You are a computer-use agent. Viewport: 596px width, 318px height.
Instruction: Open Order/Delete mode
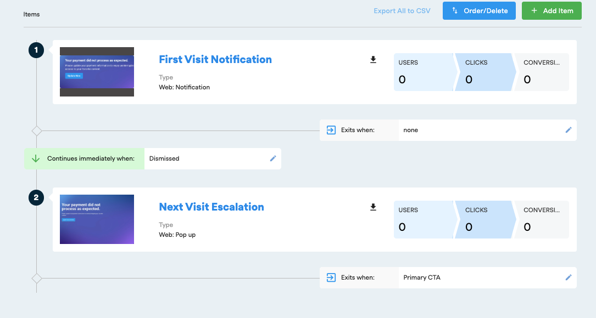point(479,11)
